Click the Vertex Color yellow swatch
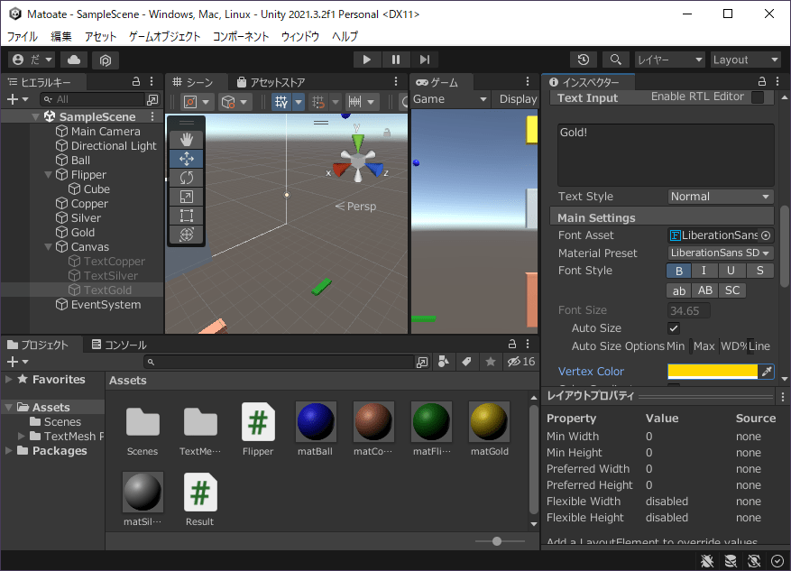 pos(713,372)
